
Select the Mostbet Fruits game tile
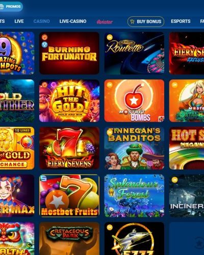(x=69, y=195)
